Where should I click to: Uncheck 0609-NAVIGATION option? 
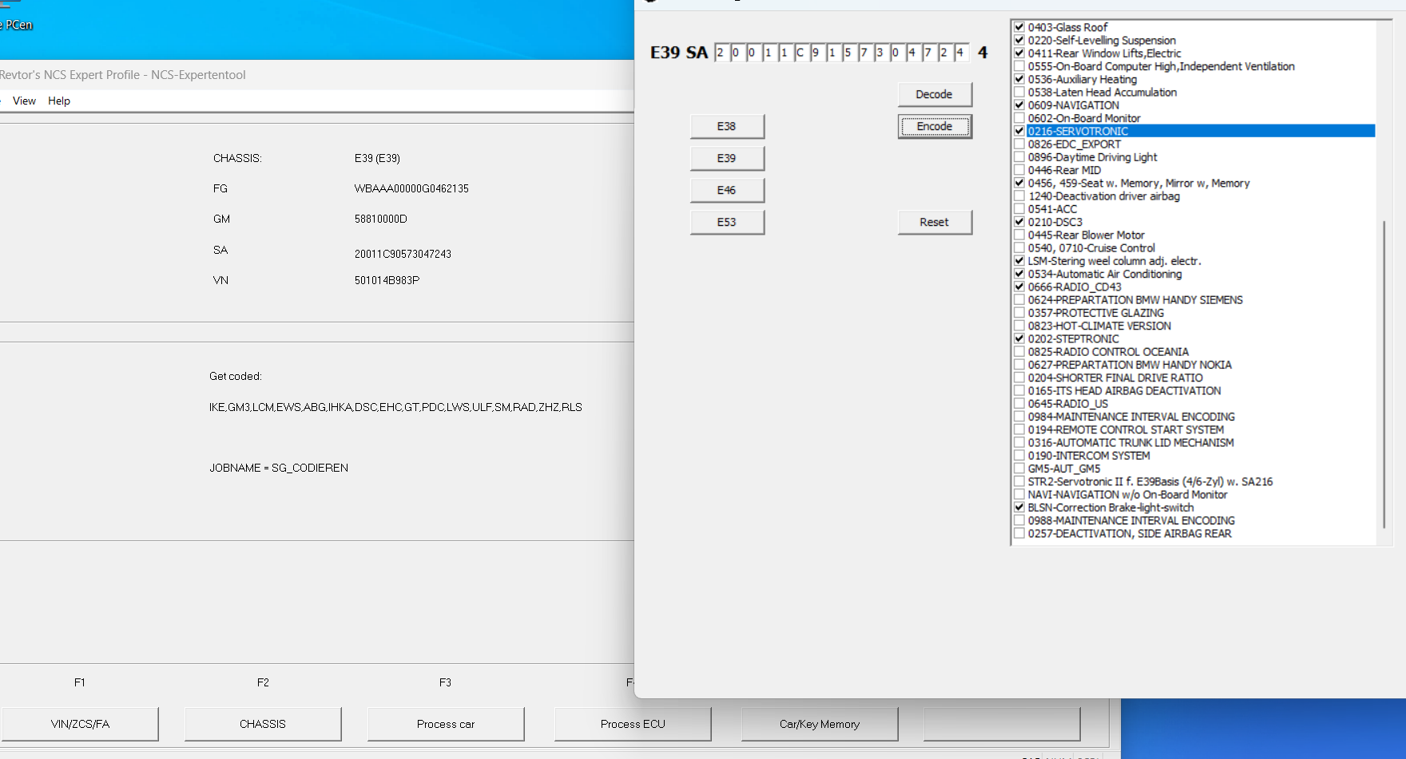pos(1019,105)
